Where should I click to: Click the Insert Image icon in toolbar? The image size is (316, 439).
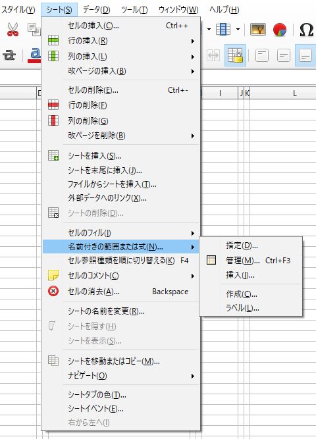point(258,29)
